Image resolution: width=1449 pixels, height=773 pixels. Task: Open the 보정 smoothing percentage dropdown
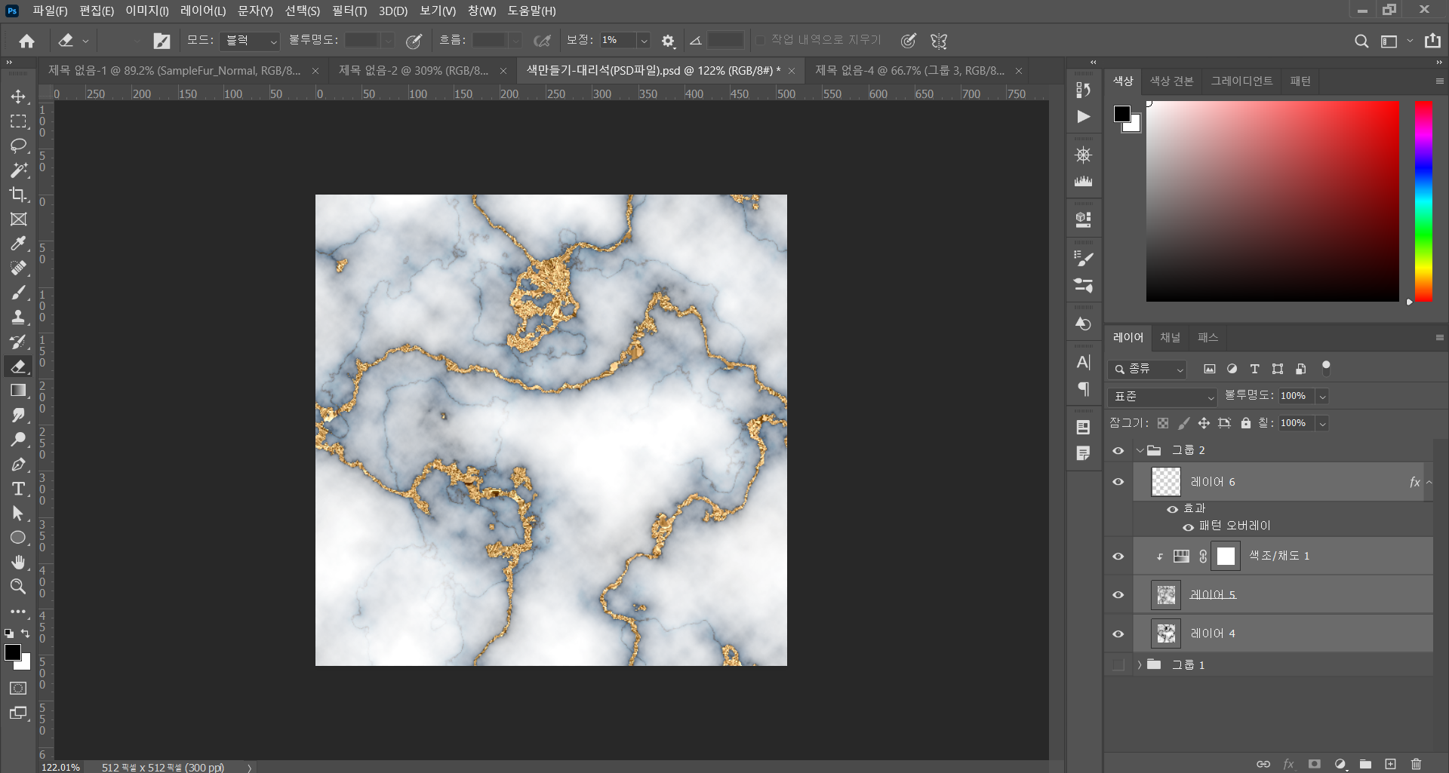(644, 41)
